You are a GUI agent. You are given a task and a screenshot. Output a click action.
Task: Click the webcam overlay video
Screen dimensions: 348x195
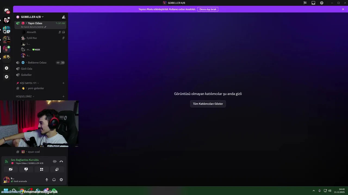[39, 124]
